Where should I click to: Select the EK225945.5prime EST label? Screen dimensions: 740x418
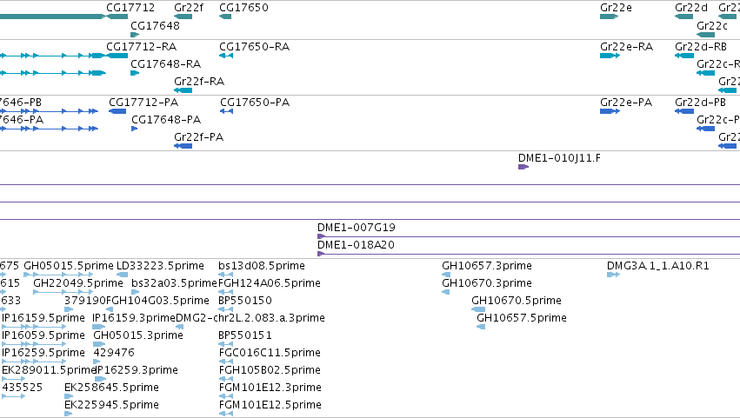pyautogui.click(x=111, y=405)
